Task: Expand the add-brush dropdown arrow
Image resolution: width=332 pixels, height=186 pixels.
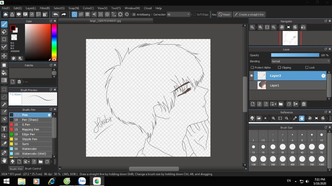Action: pyautogui.click(x=29, y=162)
